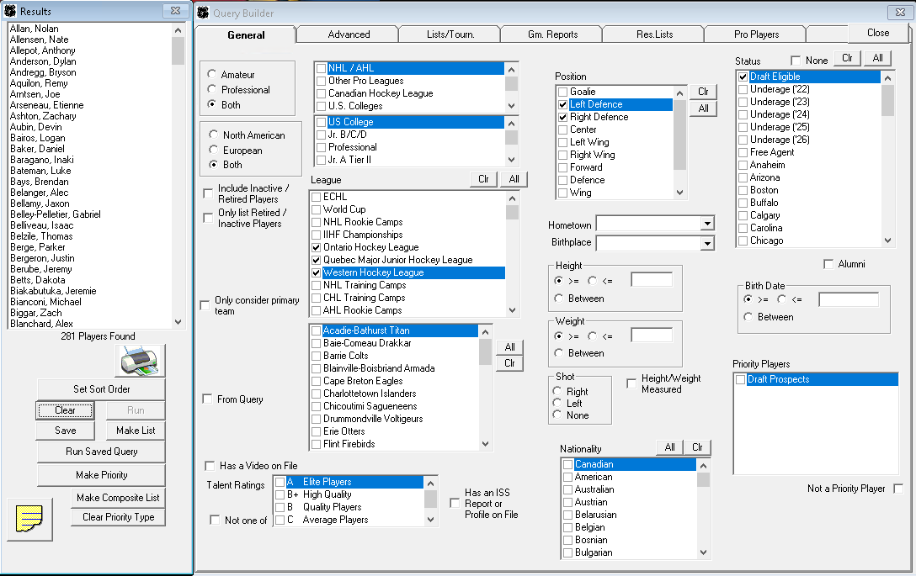Screen dimensions: 916x576
Task: Switch to the Advanced tab
Action: [349, 34]
